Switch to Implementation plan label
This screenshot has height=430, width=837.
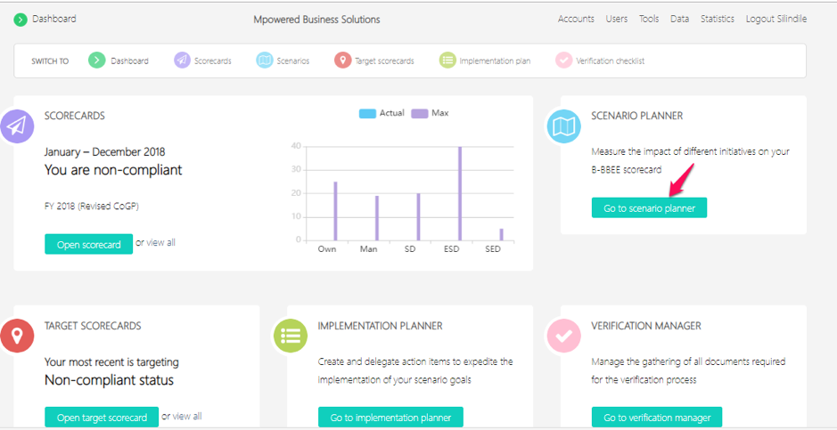pos(495,61)
